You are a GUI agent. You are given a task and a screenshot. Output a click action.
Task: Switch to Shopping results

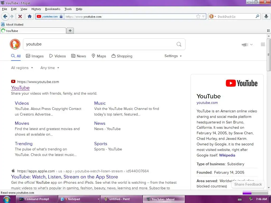[122, 56]
